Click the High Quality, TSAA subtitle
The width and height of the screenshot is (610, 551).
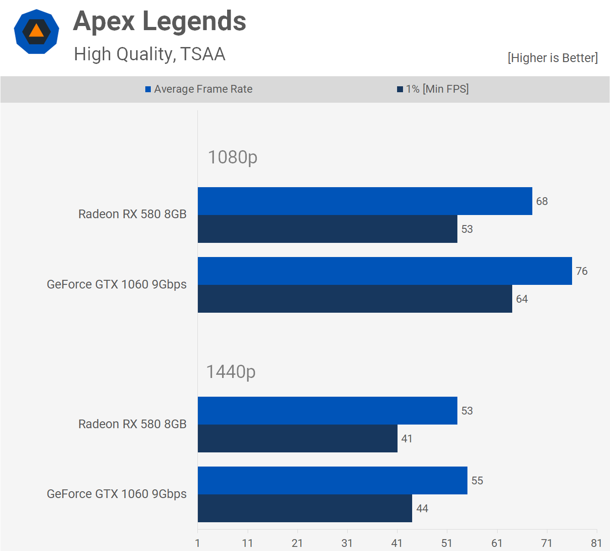(x=149, y=54)
